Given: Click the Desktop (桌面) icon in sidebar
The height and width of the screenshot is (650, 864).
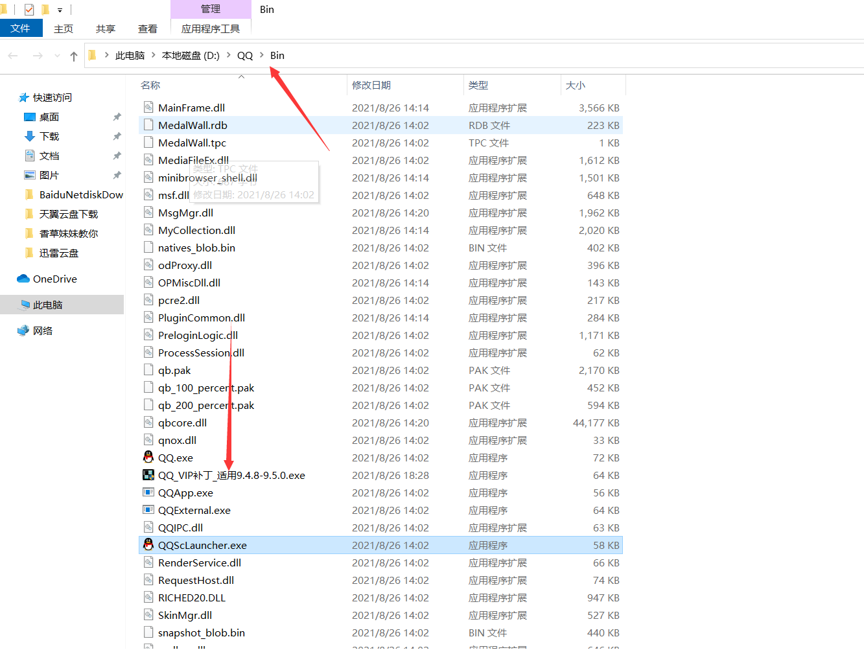Looking at the screenshot, I should click(x=30, y=117).
